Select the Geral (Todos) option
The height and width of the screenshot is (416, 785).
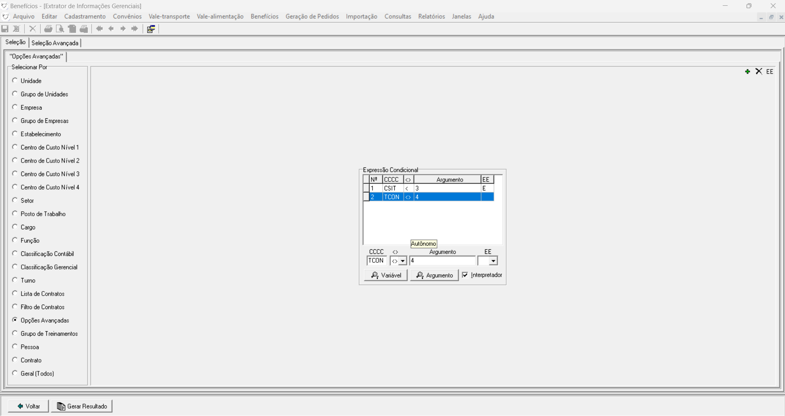15,373
